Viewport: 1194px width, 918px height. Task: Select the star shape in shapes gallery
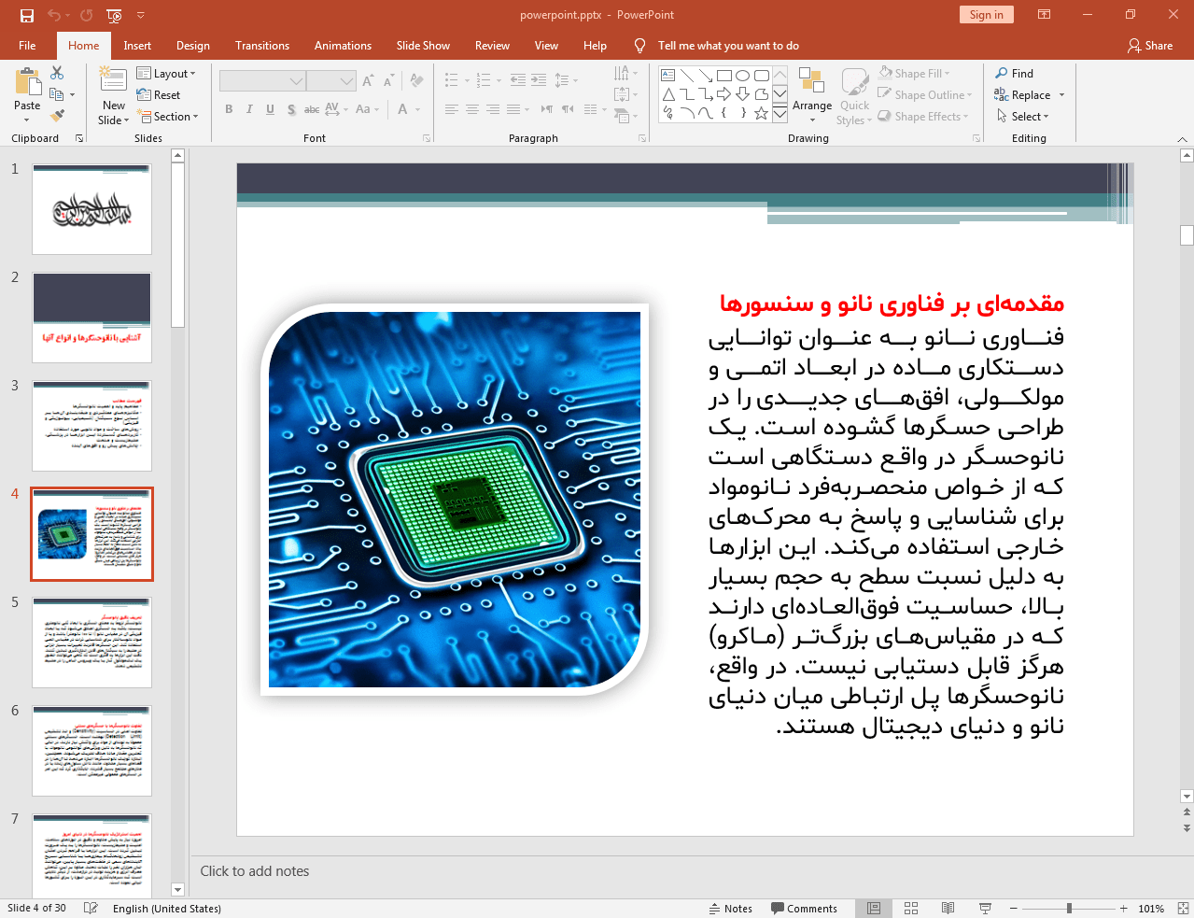click(762, 113)
